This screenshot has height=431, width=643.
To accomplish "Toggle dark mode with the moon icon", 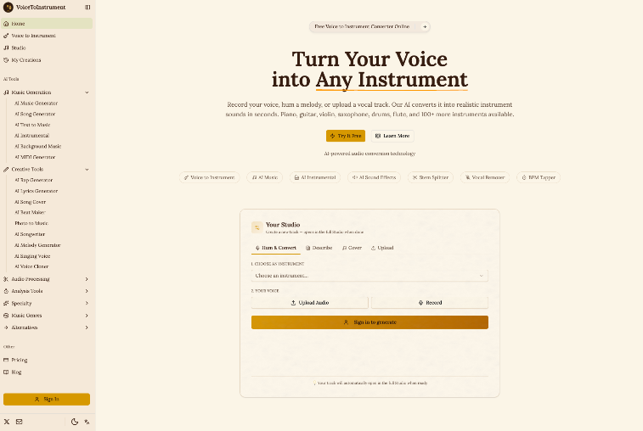I will point(75,422).
